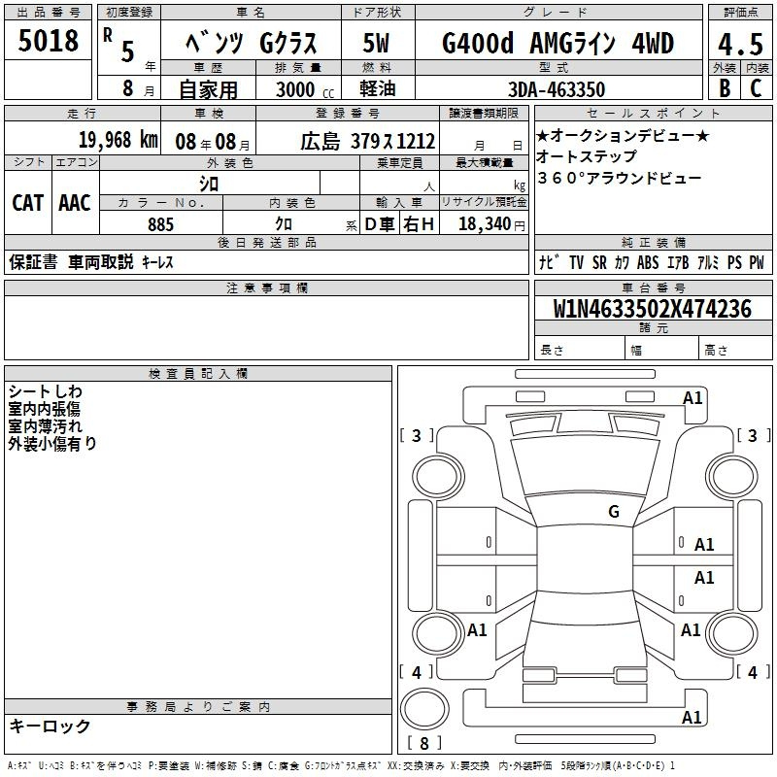Select registration number 広島 379ス1212
The height and width of the screenshot is (777, 777).
pyautogui.click(x=368, y=142)
